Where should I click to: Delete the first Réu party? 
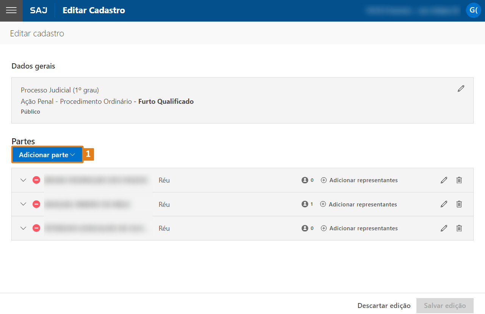pyautogui.click(x=459, y=180)
